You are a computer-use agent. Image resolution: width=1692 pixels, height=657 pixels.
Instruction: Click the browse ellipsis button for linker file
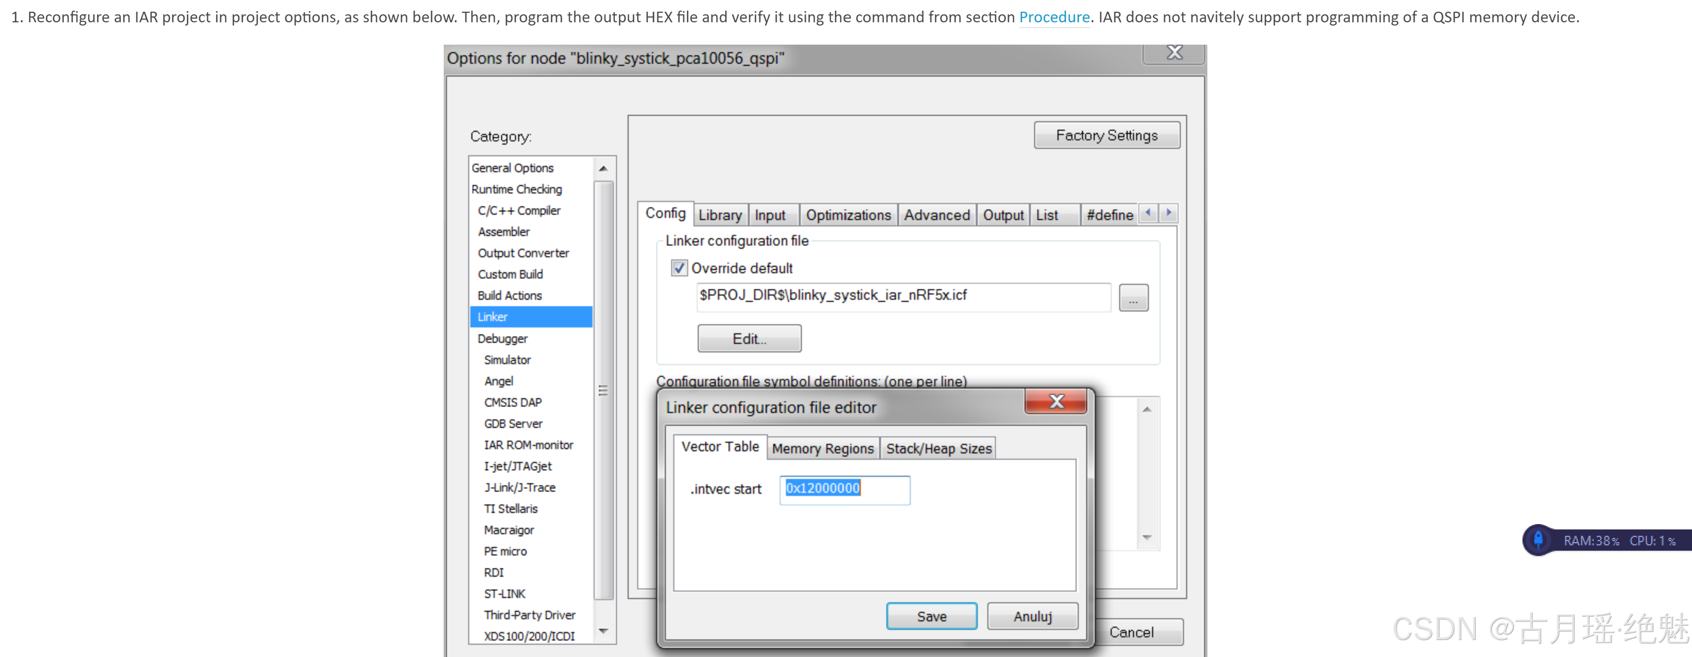click(x=1133, y=298)
